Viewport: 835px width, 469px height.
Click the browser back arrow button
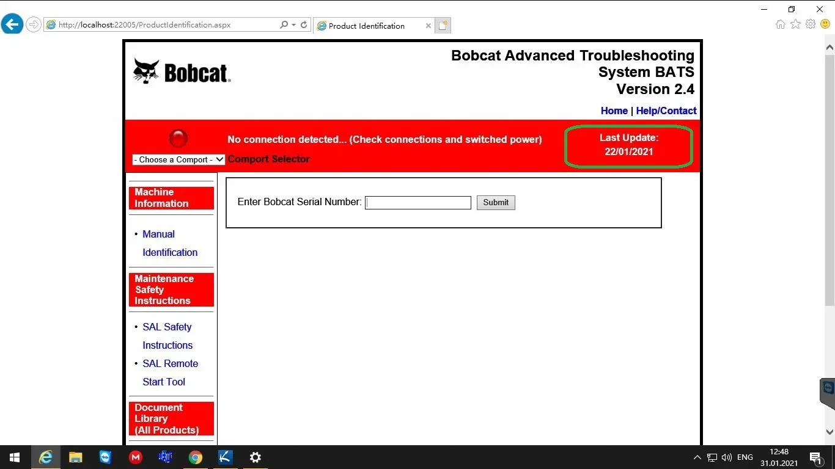click(12, 24)
